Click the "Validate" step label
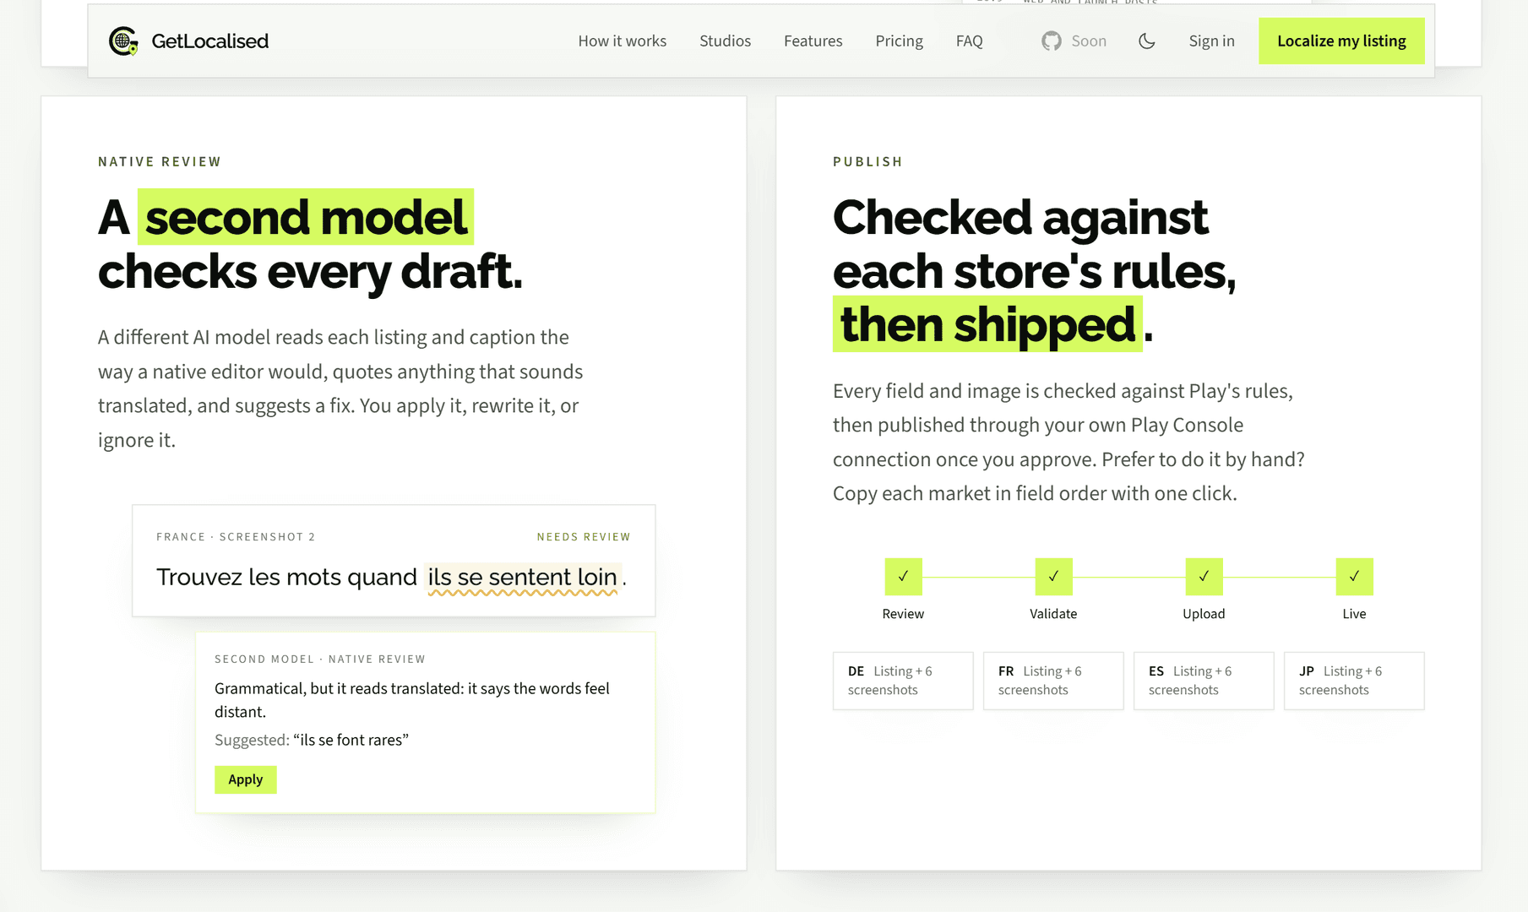Viewport: 1528px width, 912px height. coord(1053,614)
